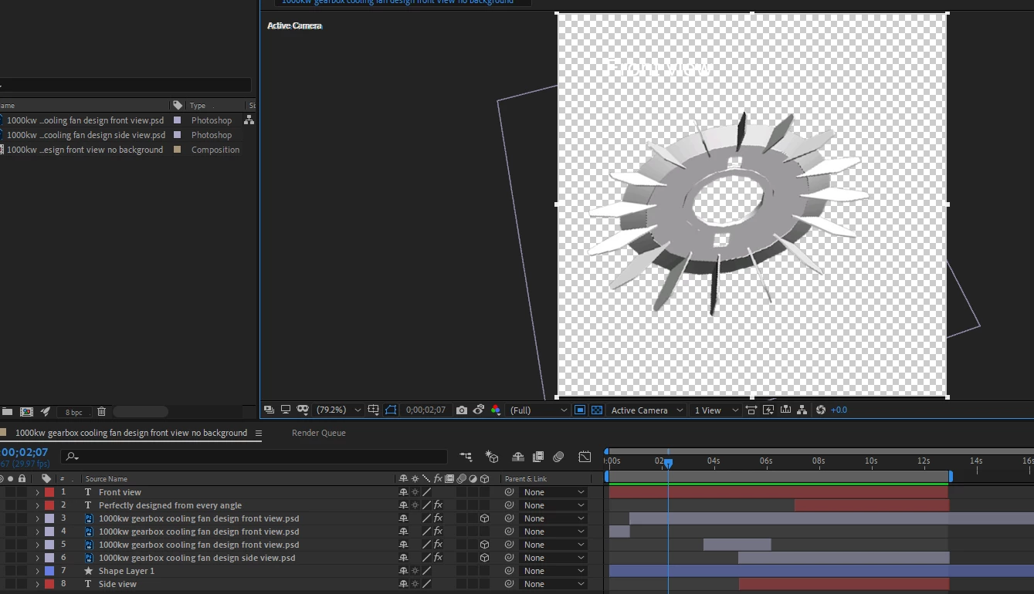This screenshot has height=594, width=1034.
Task: Click the Parent & Link column header
Action: pos(526,479)
